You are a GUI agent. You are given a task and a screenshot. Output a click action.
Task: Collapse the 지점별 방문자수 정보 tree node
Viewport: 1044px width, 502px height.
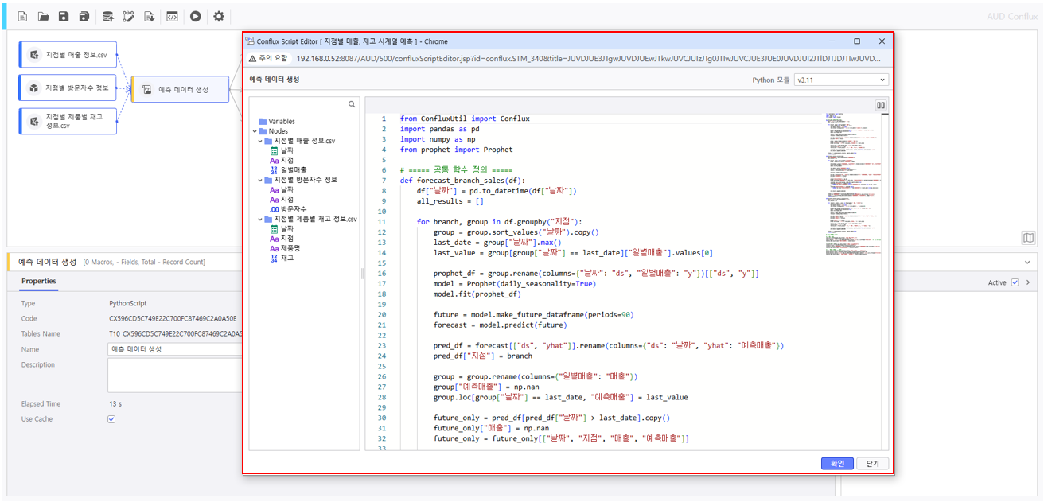pyautogui.click(x=259, y=180)
